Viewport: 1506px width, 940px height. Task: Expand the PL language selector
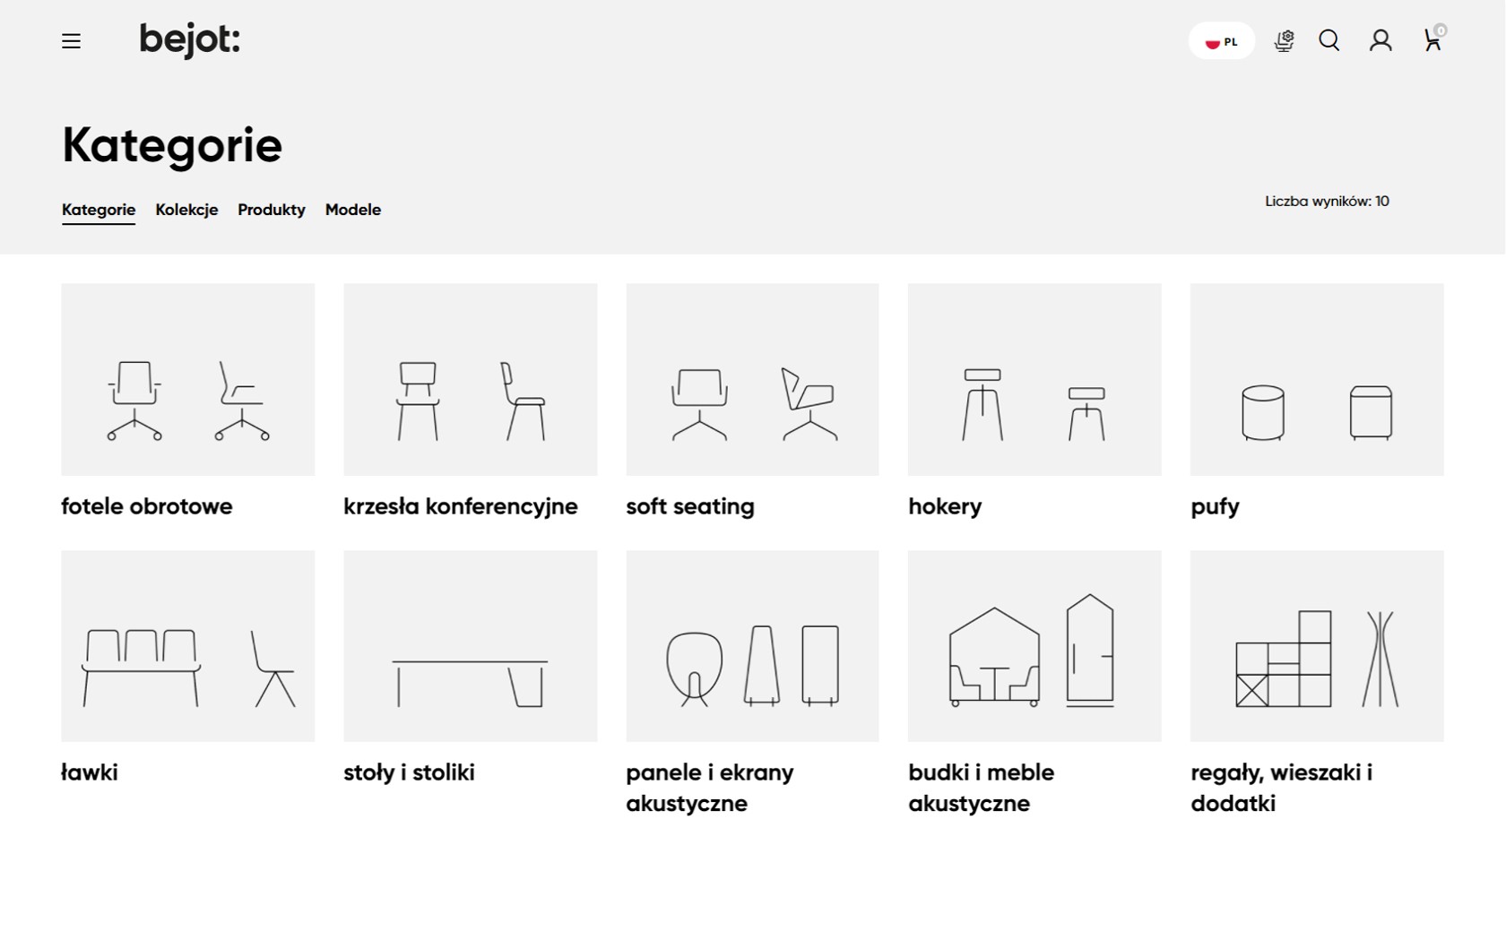[x=1221, y=41]
